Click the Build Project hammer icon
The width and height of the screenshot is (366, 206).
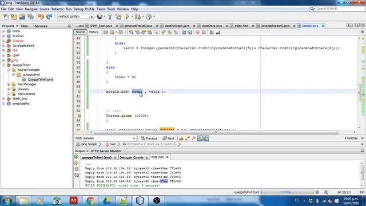click(110, 17)
